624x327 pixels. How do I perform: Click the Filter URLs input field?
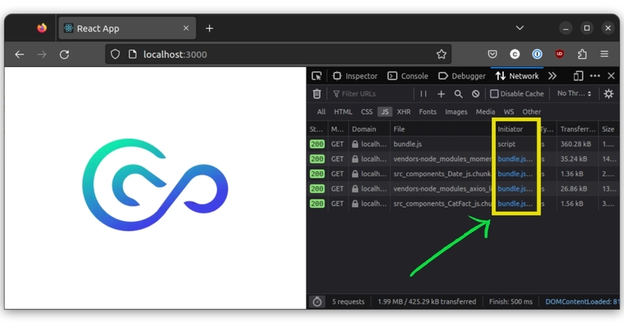(x=370, y=94)
